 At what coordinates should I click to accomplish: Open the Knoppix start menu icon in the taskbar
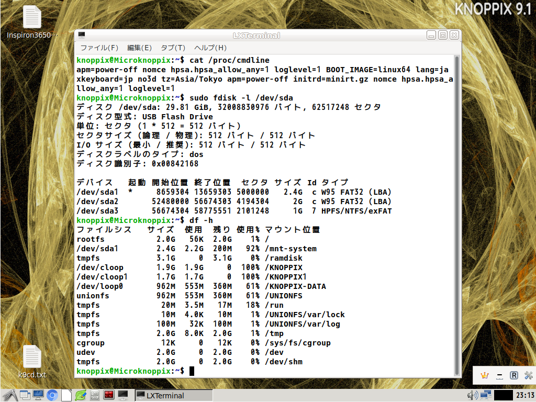(x=10, y=396)
